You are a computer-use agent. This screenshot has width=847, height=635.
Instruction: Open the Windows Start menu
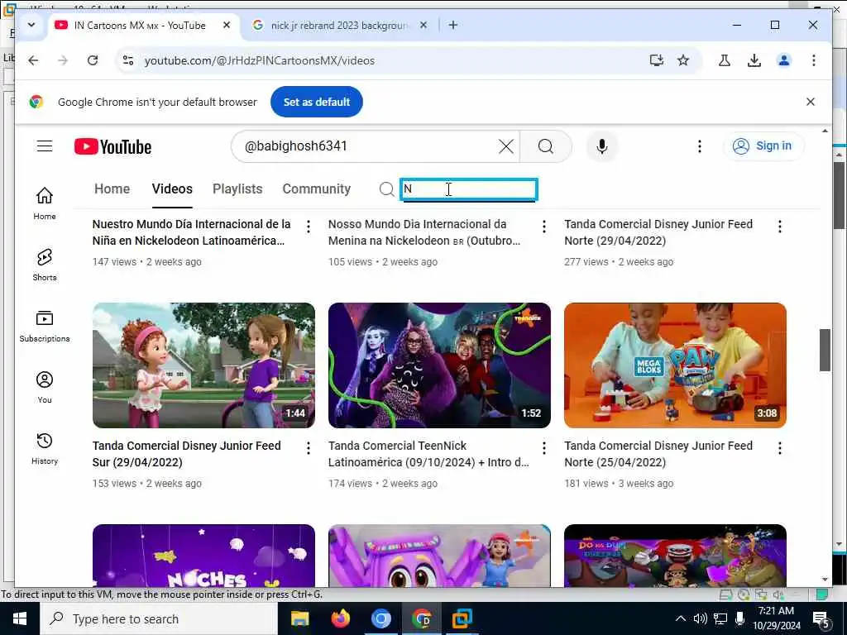point(20,618)
